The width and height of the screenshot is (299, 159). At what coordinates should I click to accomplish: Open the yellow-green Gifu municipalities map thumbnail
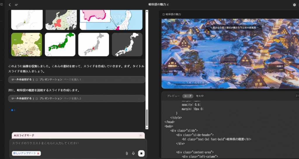click(x=27, y=45)
